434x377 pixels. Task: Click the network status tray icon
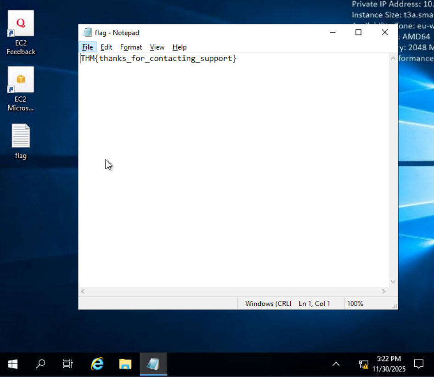click(363, 364)
